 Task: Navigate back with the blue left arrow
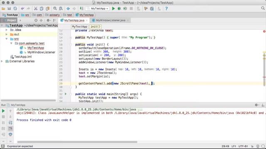[68, 8]
